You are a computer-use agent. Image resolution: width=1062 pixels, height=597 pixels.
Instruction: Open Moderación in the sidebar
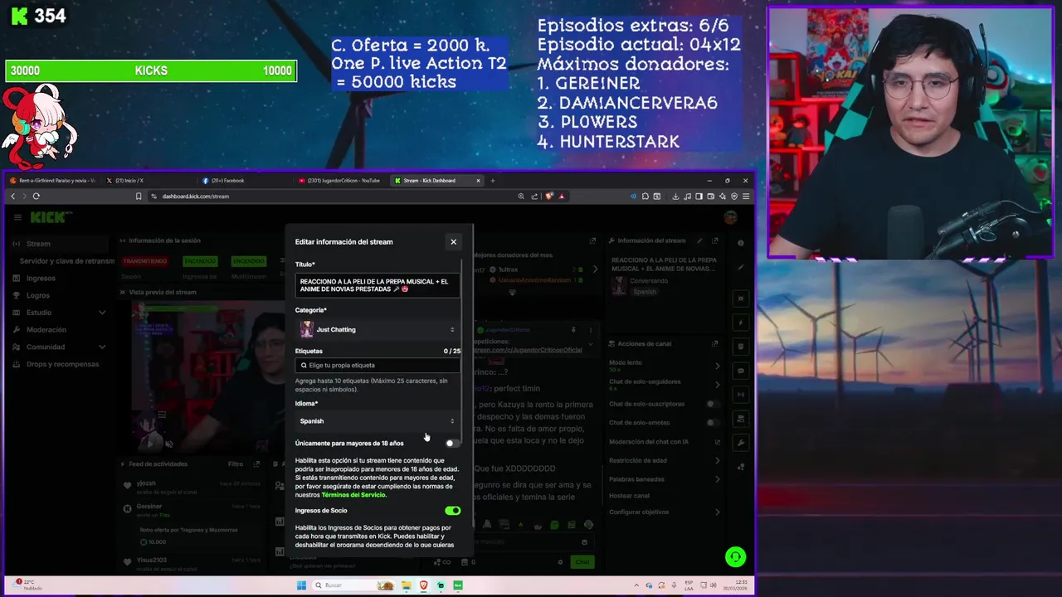(46, 330)
